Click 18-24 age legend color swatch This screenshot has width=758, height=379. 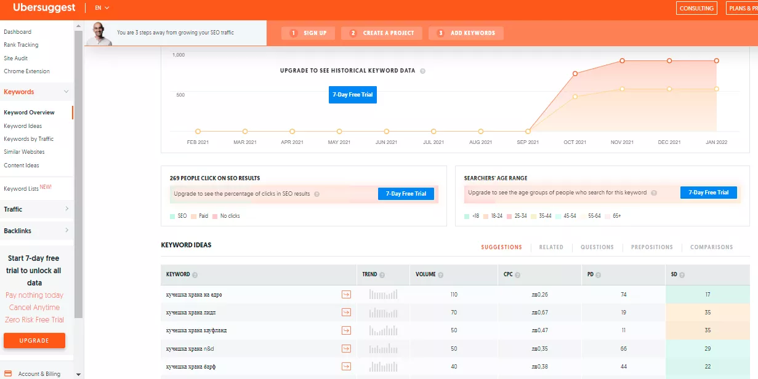(486, 216)
